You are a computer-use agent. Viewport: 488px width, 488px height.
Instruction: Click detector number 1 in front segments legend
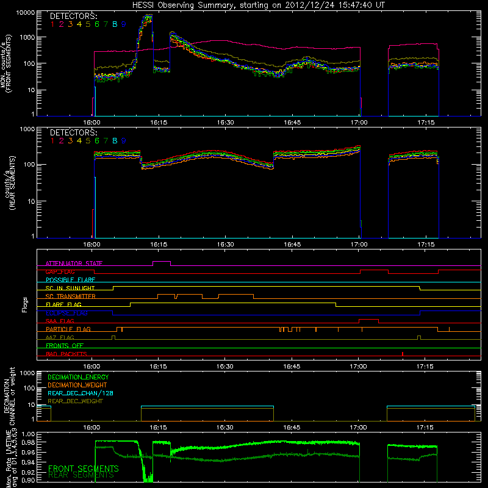52,24
